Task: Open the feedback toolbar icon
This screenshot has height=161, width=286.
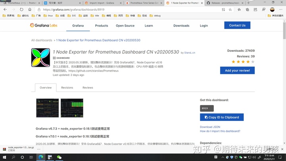Action: click(264, 10)
